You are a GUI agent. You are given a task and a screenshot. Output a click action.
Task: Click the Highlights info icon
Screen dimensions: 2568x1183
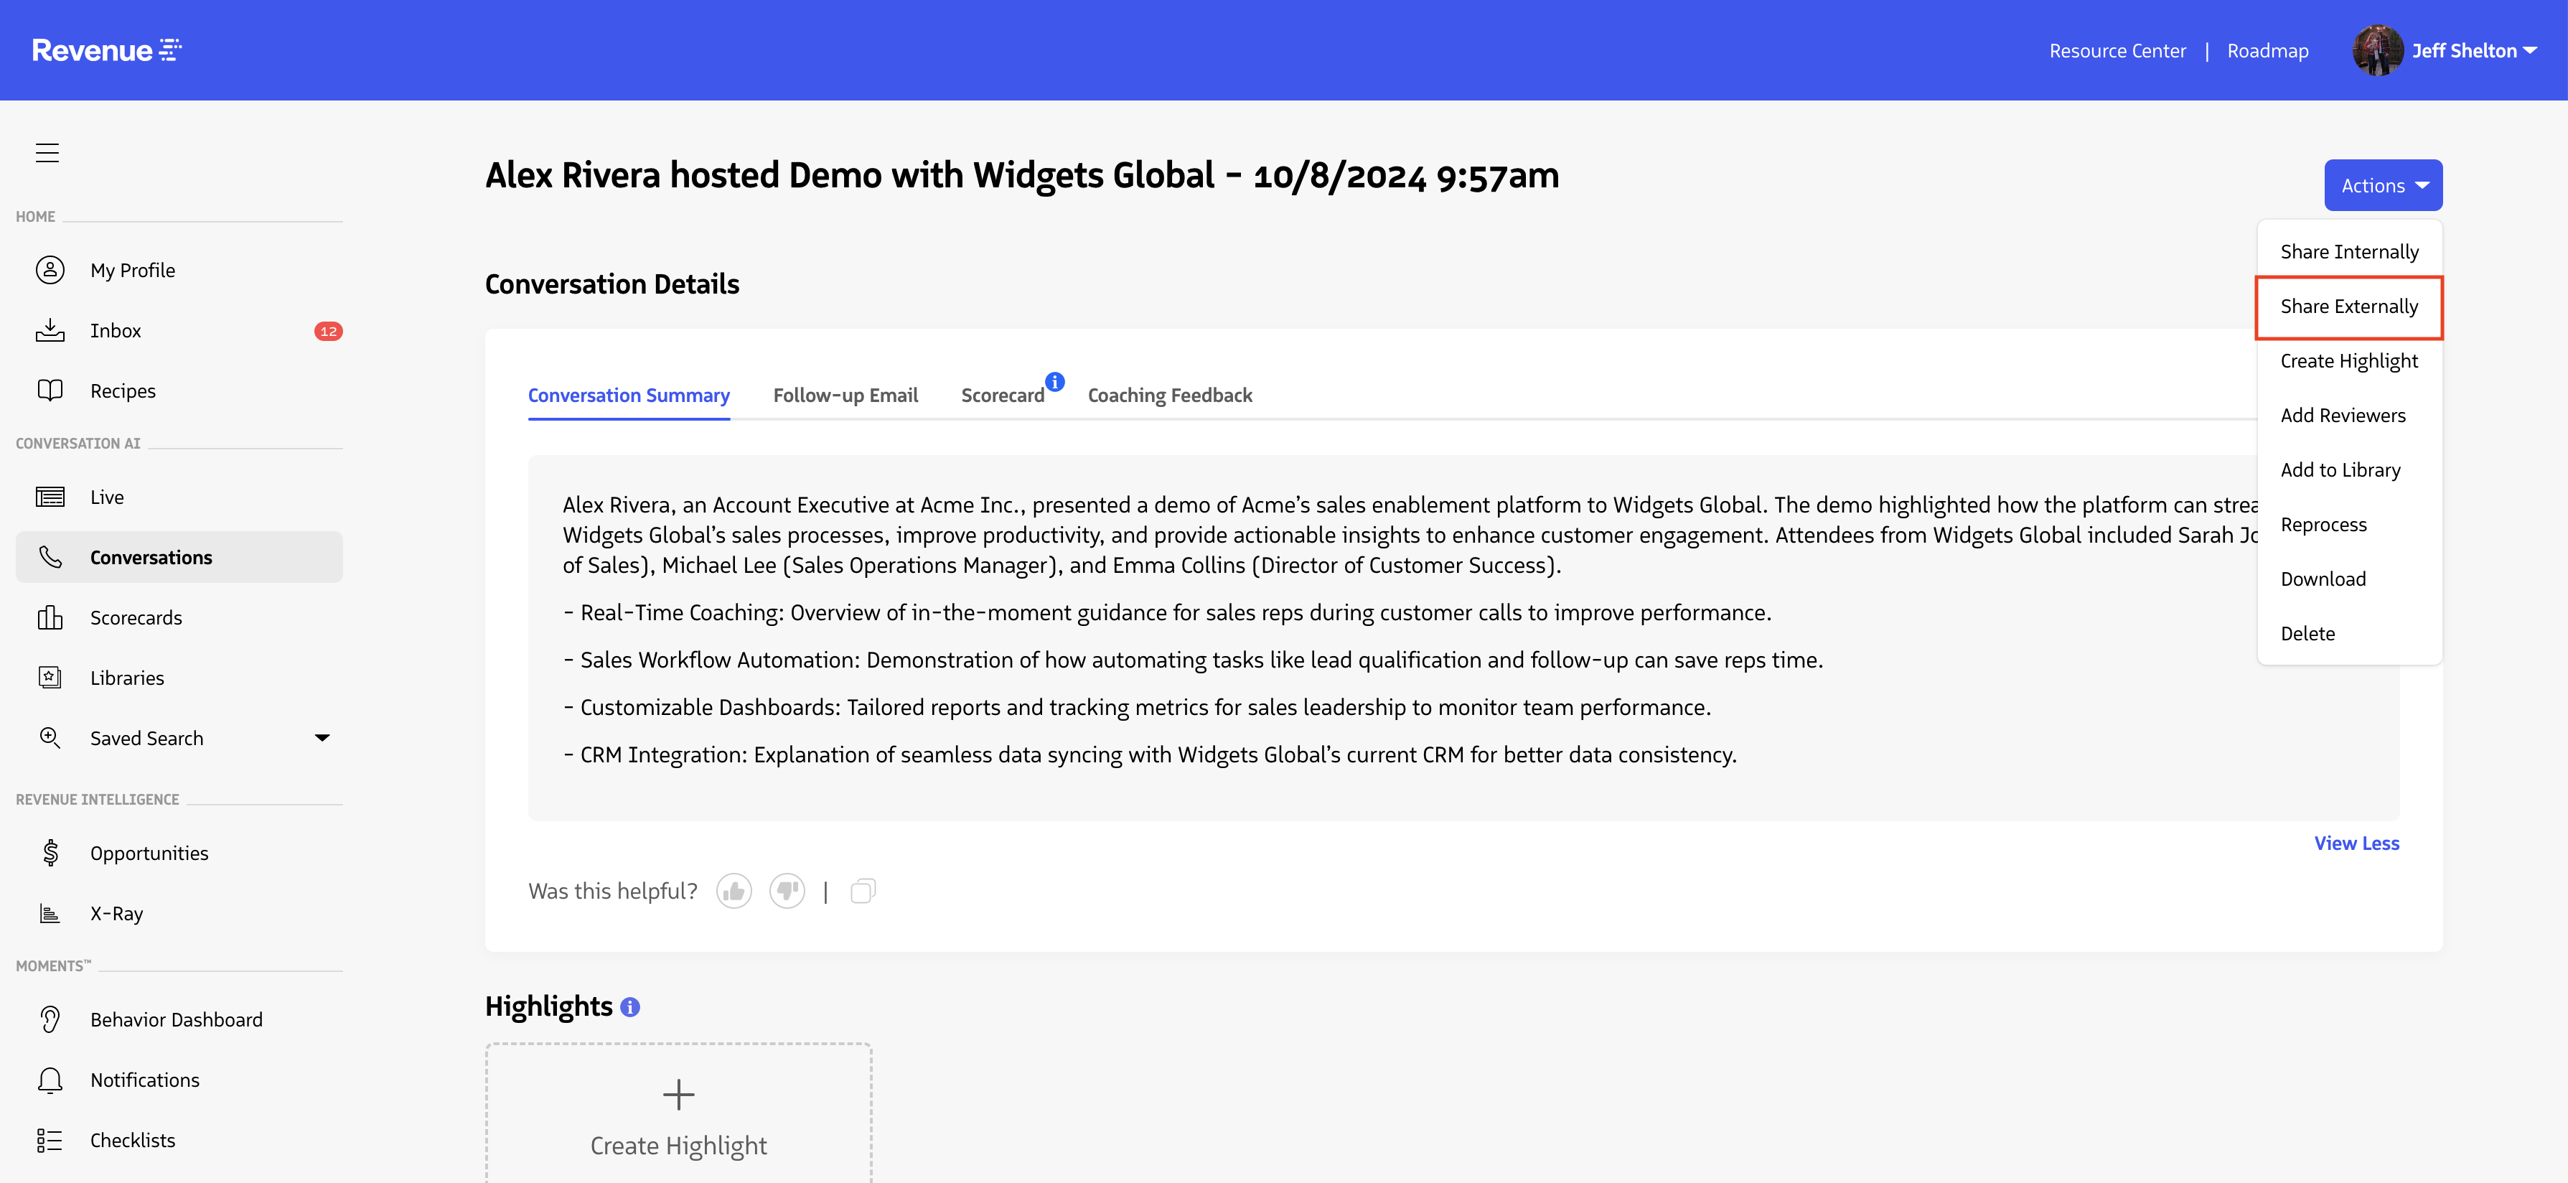[x=630, y=1007]
